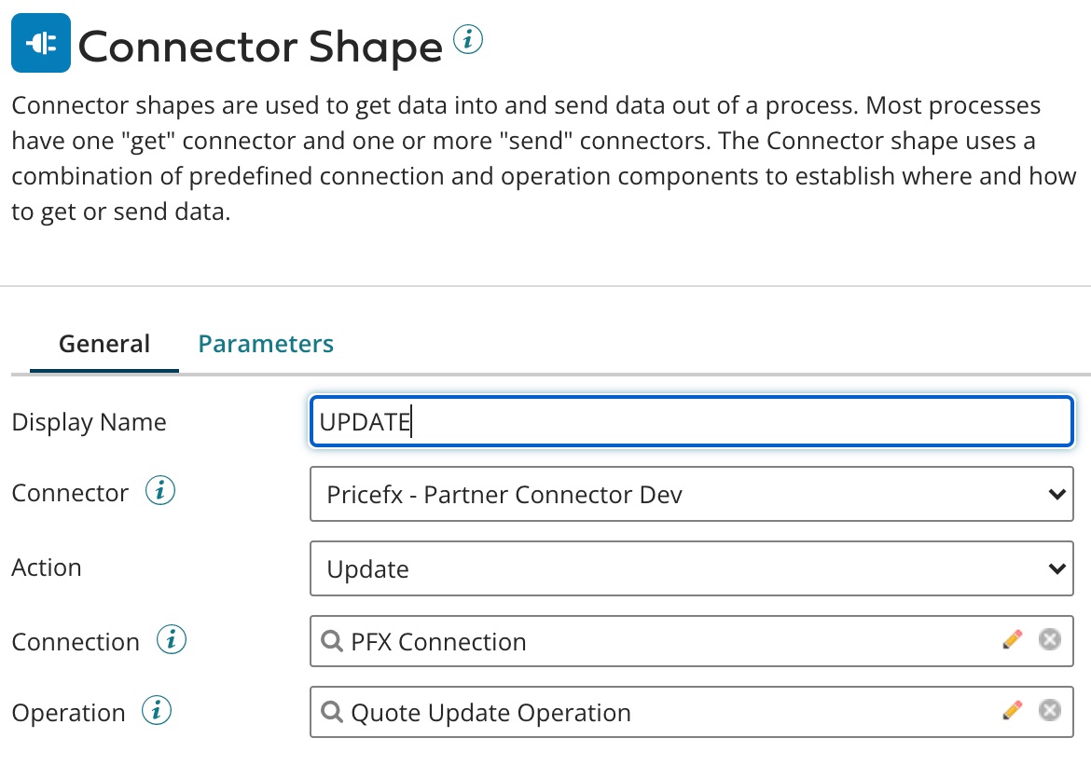
Task: Click info icon beside Connector Shape title
Action: (468, 40)
